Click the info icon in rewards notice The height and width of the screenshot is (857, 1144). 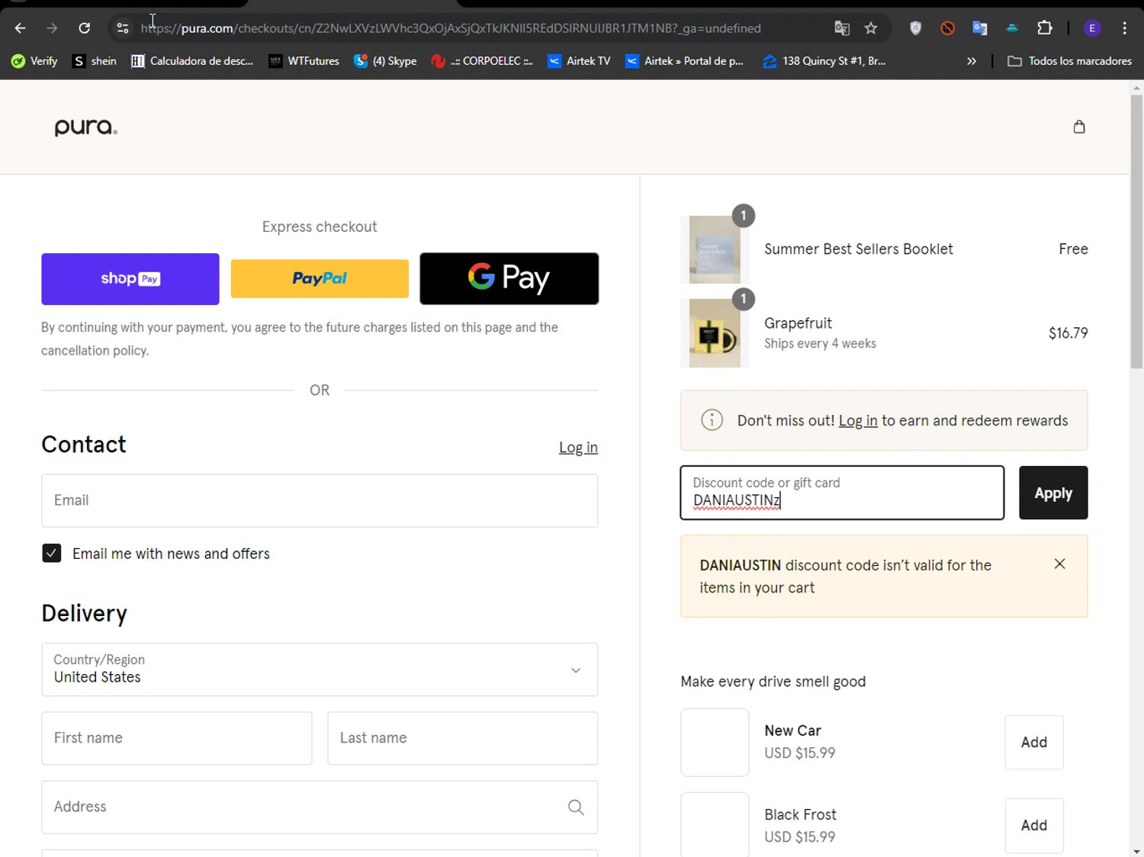coord(712,420)
